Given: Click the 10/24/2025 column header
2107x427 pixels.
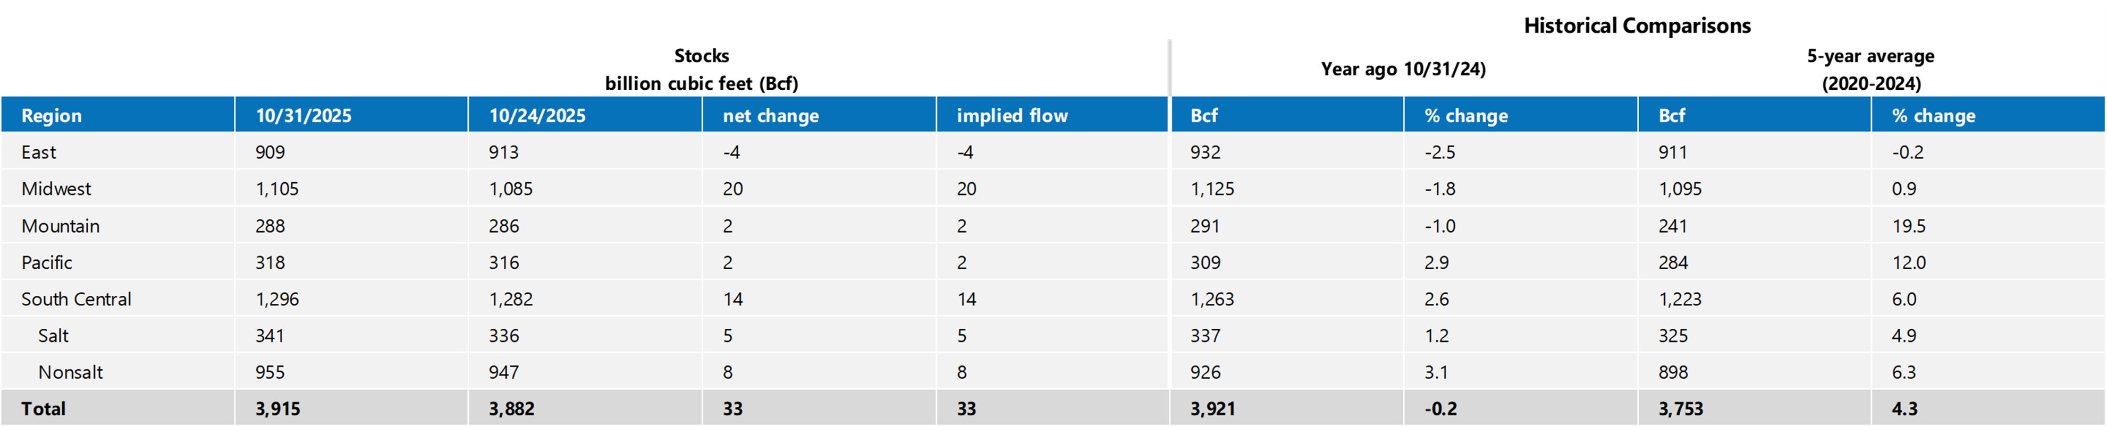Looking at the screenshot, I should tap(537, 115).
